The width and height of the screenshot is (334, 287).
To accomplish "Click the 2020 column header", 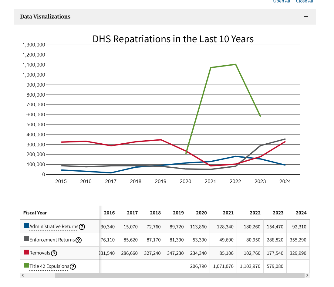I will click(x=201, y=213).
